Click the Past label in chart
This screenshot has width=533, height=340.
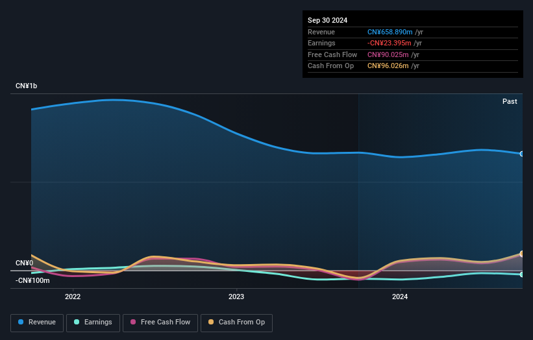(510, 101)
